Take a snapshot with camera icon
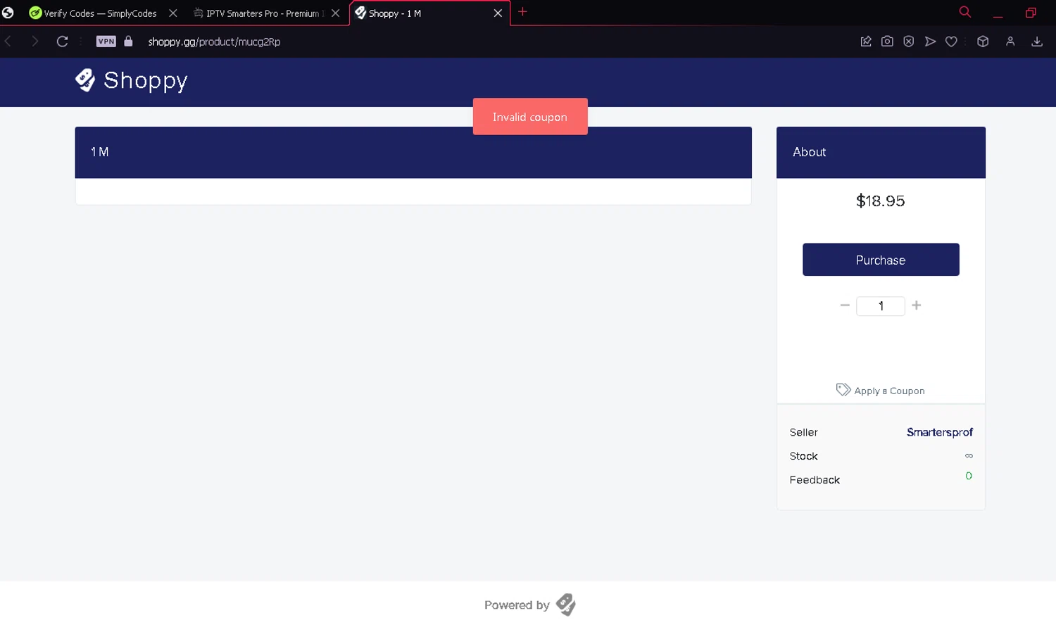This screenshot has width=1056, height=625. click(x=887, y=42)
